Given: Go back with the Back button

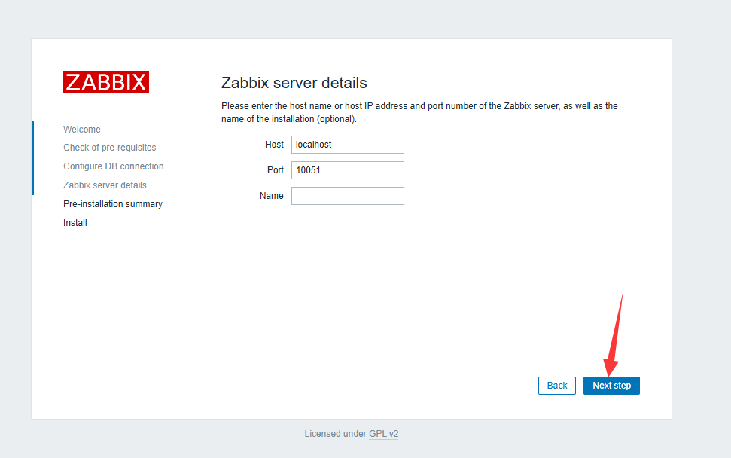Looking at the screenshot, I should [556, 386].
